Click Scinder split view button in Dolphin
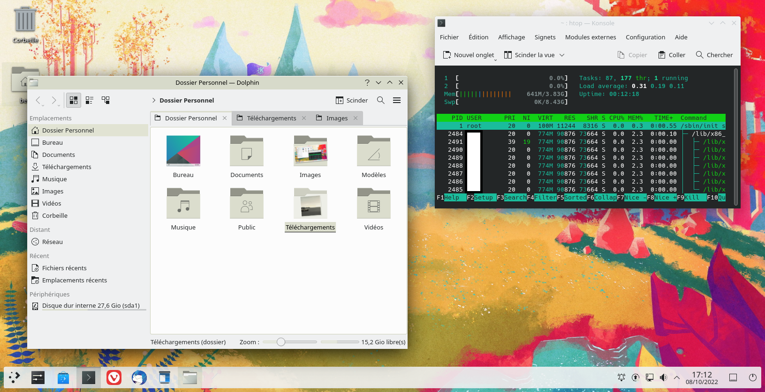The image size is (765, 392). point(352,100)
